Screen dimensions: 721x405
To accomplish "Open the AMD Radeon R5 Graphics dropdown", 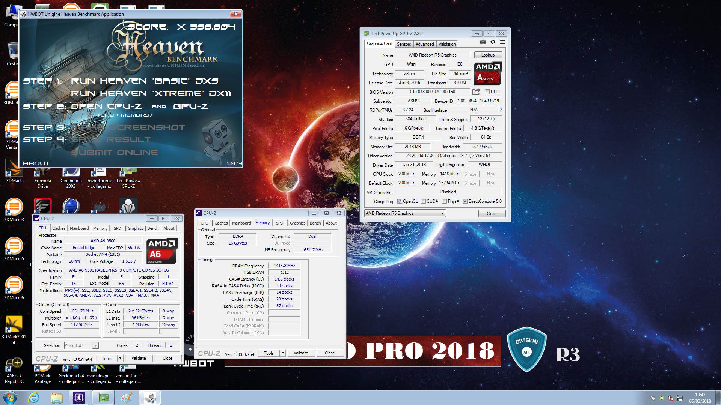I will point(405,213).
